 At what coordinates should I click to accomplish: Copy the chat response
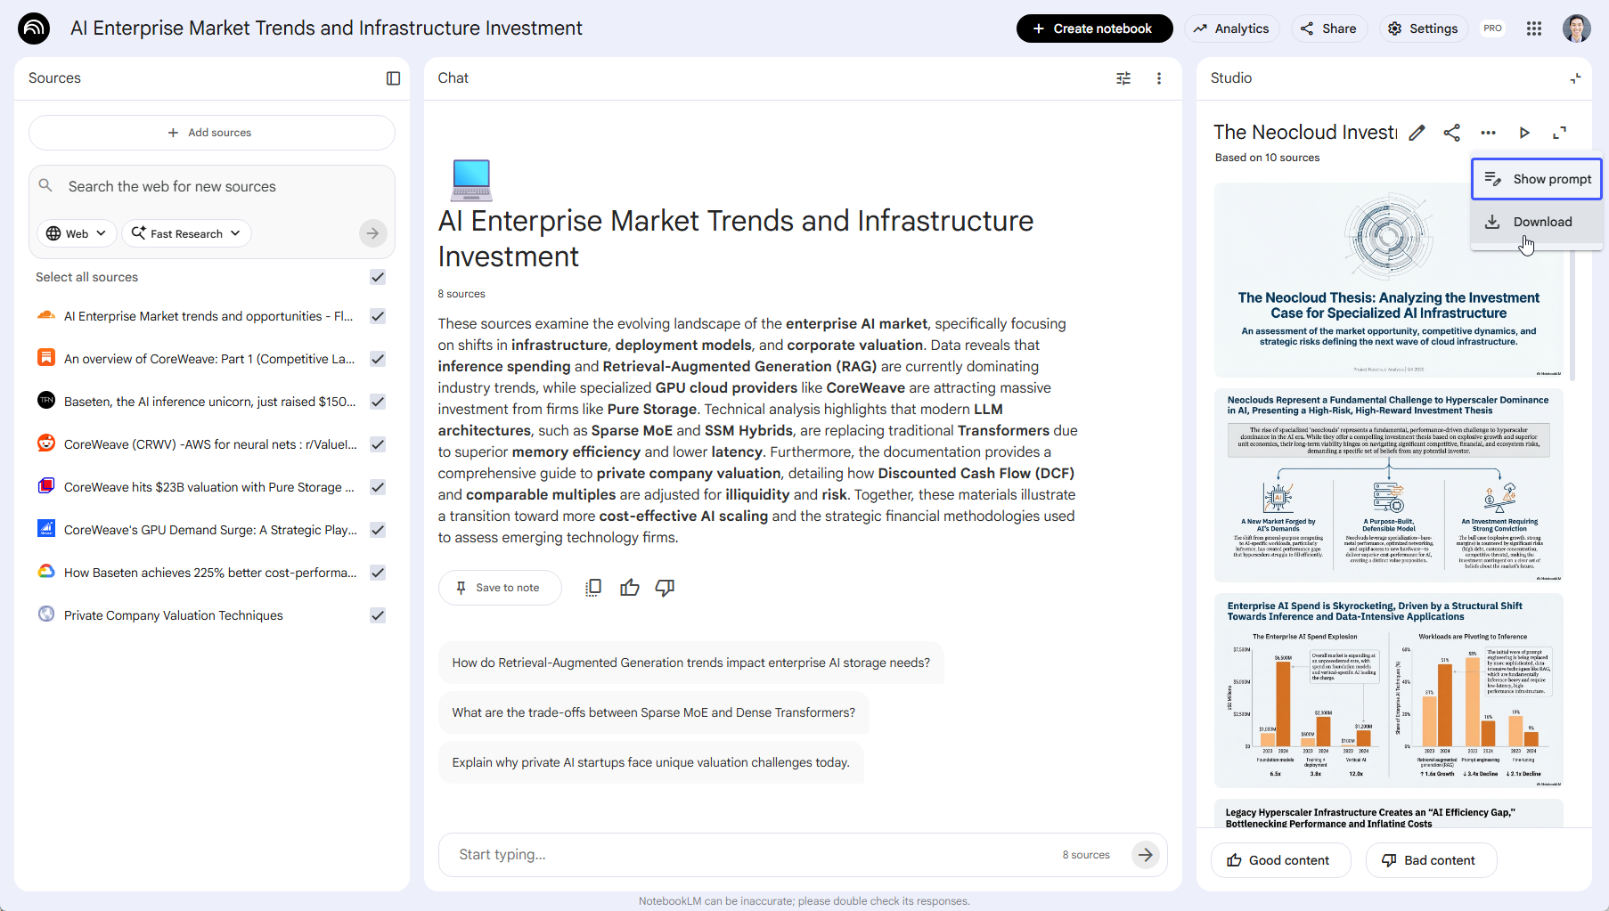592,587
